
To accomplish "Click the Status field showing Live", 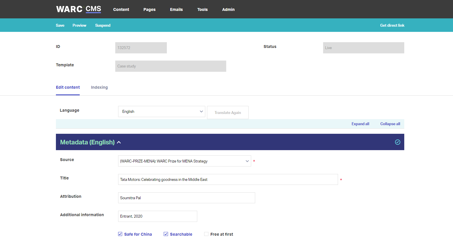I will 364,48.
